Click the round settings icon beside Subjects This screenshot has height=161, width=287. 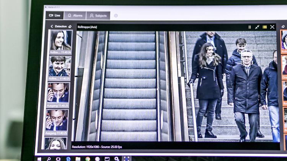(x=116, y=16)
